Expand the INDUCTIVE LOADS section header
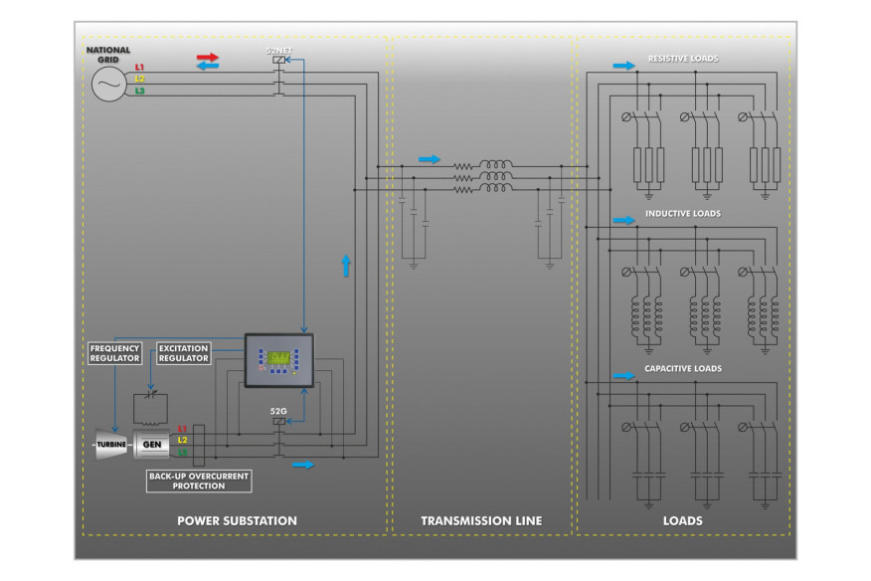 coord(683,213)
